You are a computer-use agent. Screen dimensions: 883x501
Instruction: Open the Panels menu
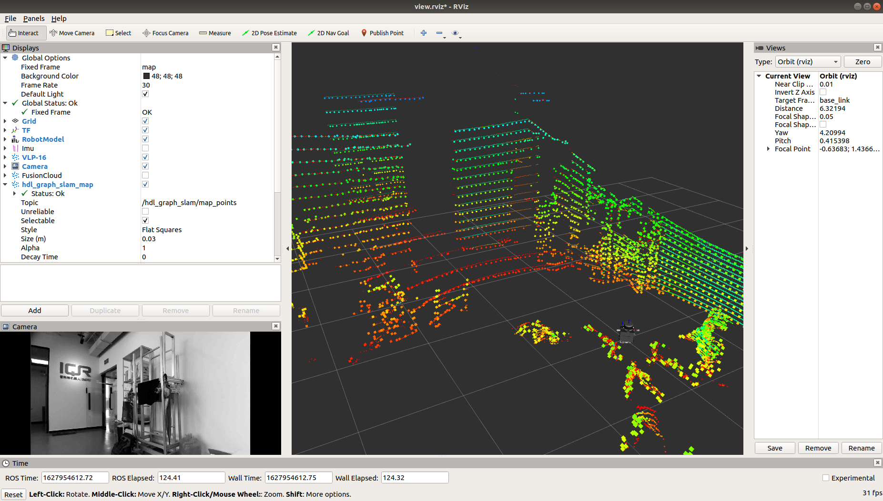point(34,19)
